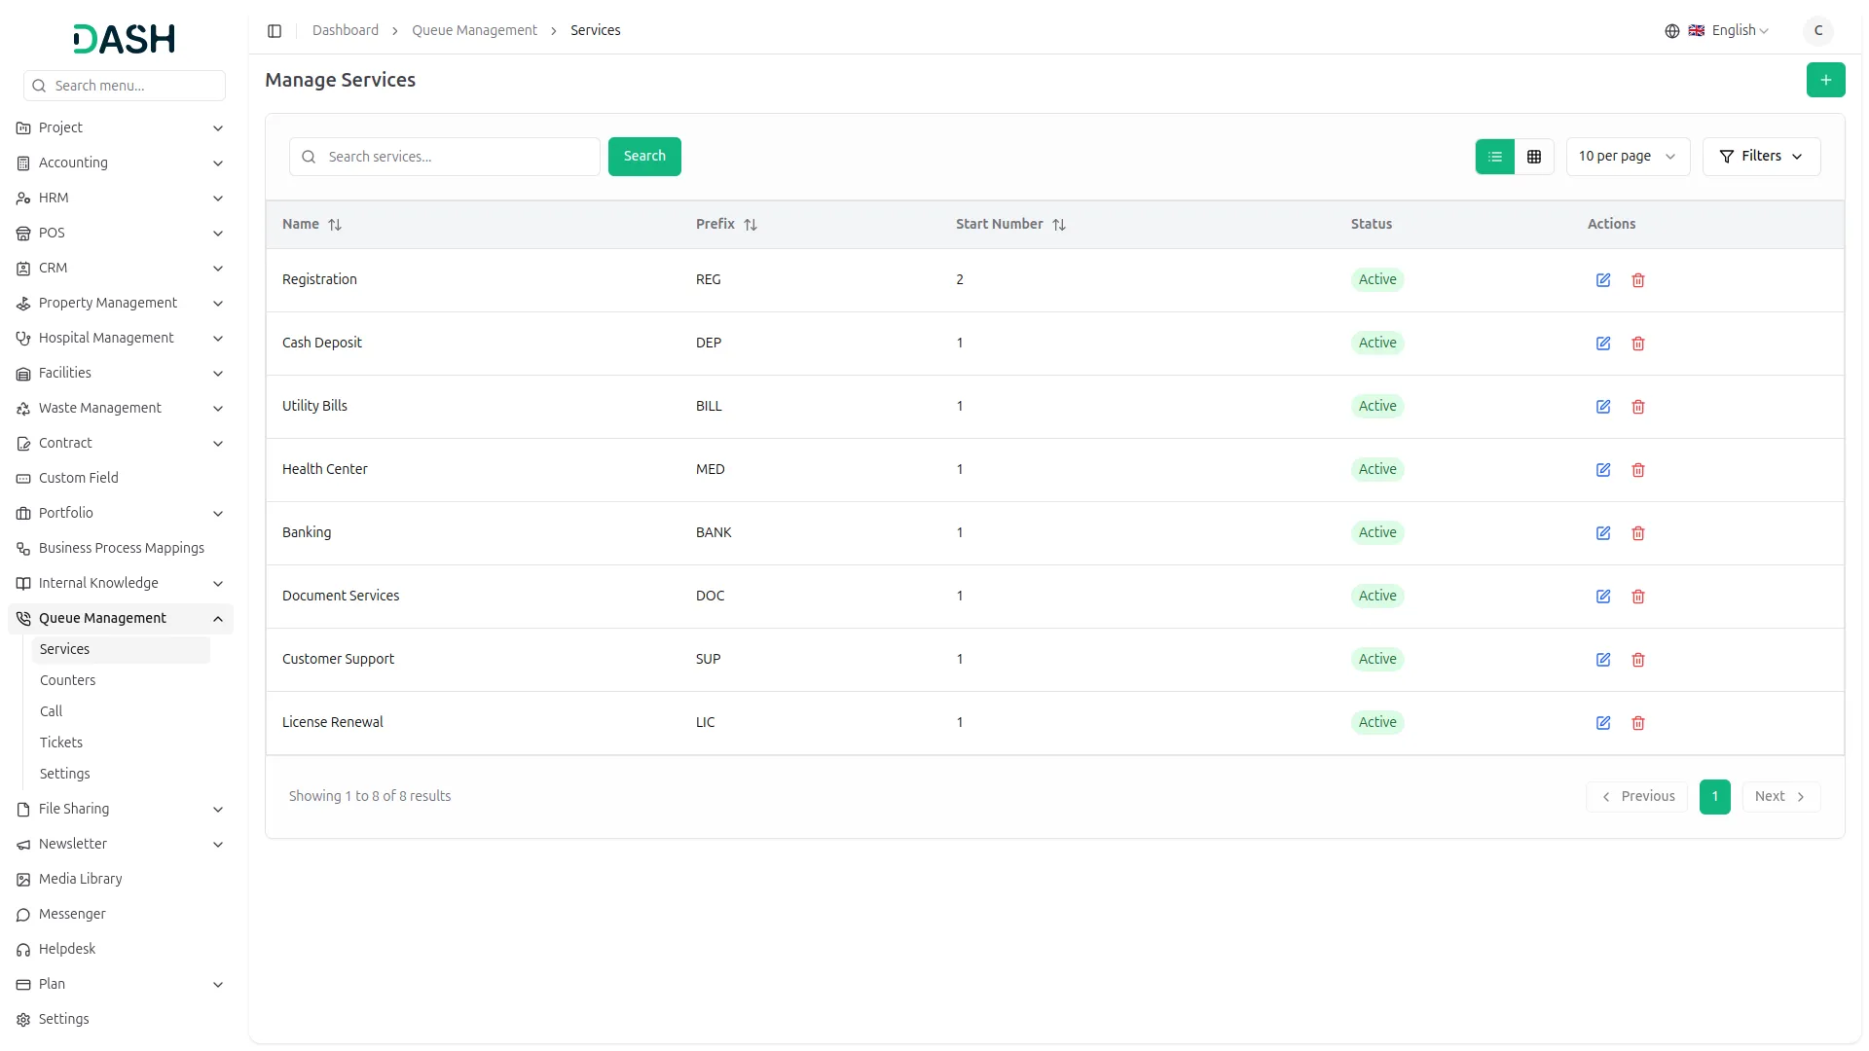The image size is (1869, 1051).
Task: Open the English language selector
Action: click(1729, 31)
